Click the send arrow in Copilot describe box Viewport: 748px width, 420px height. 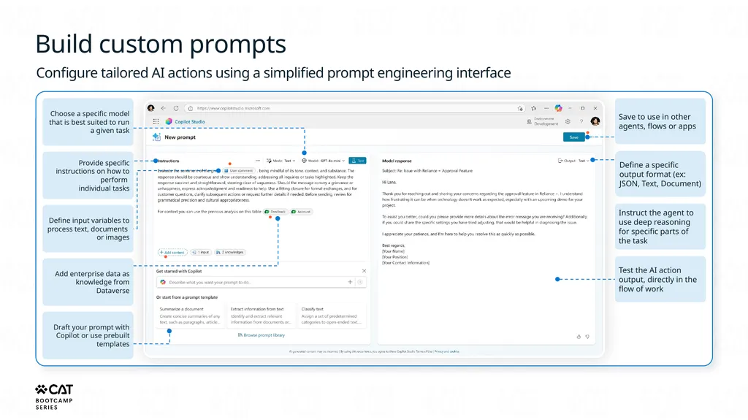pyautogui.click(x=360, y=282)
